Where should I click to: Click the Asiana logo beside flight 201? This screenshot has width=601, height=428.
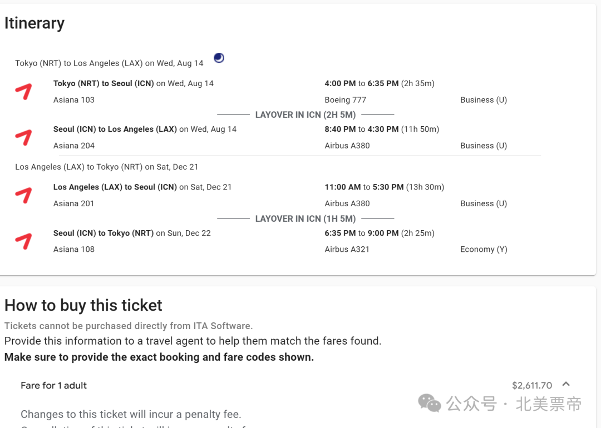(x=23, y=195)
